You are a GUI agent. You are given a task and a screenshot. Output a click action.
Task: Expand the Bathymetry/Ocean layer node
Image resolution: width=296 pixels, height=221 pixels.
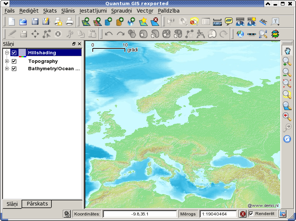click(x=7, y=68)
